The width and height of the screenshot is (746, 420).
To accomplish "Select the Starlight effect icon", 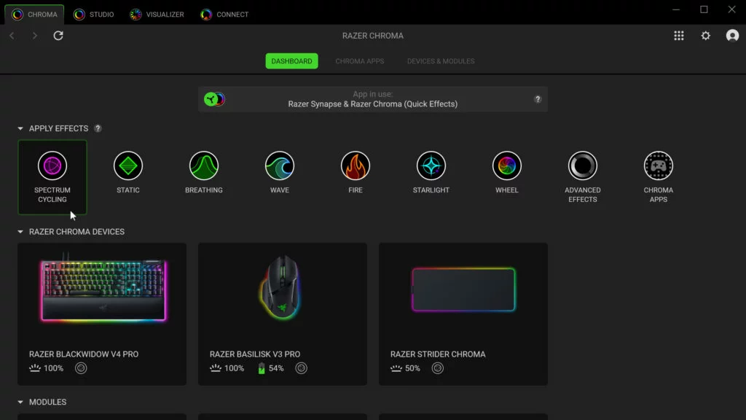I will [431, 166].
